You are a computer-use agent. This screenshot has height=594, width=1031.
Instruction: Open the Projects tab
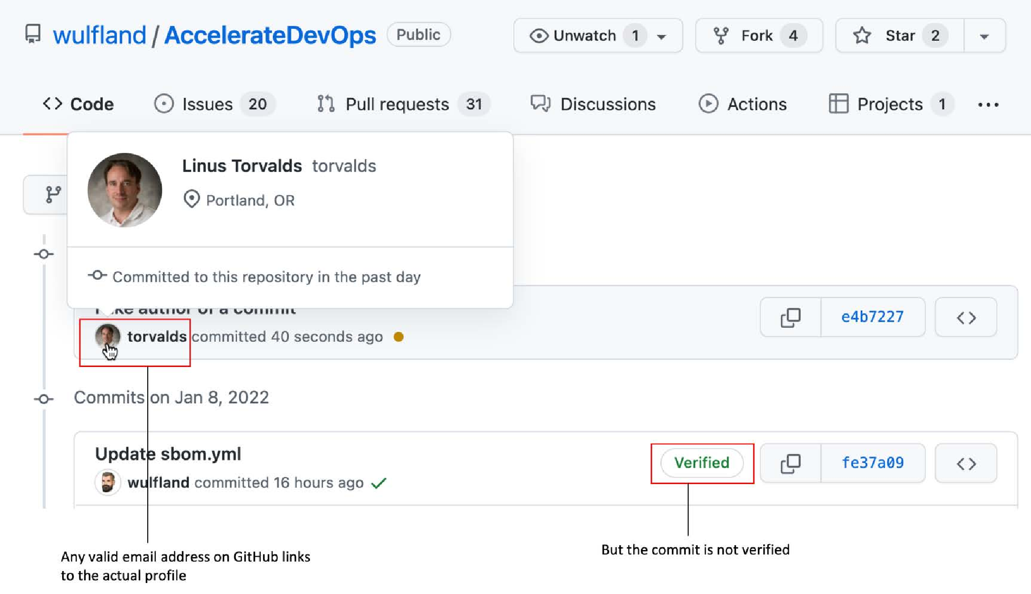pyautogui.click(x=891, y=104)
